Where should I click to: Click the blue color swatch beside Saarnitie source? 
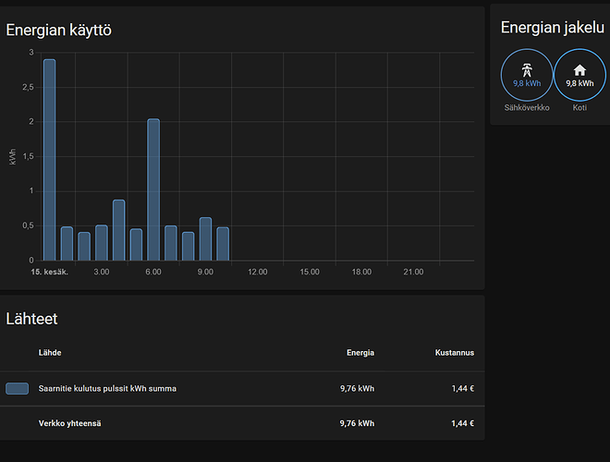click(x=18, y=388)
